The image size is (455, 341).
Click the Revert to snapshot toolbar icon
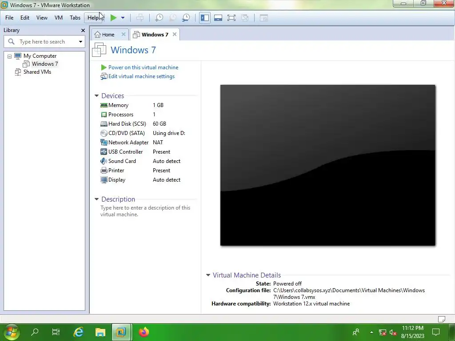[x=173, y=18]
